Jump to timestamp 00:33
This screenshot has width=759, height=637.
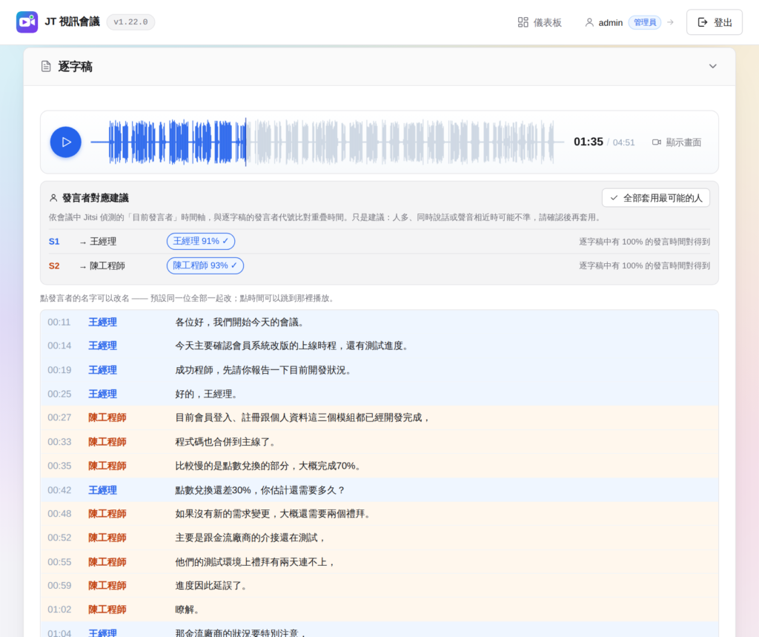pyautogui.click(x=59, y=442)
